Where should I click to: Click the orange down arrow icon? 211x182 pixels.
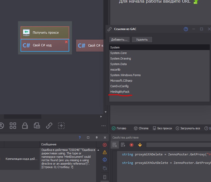(140, 145)
